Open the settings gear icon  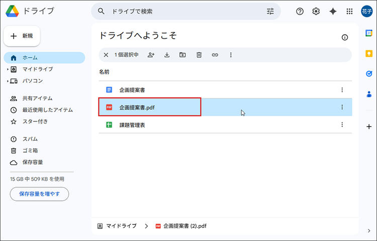click(x=316, y=11)
